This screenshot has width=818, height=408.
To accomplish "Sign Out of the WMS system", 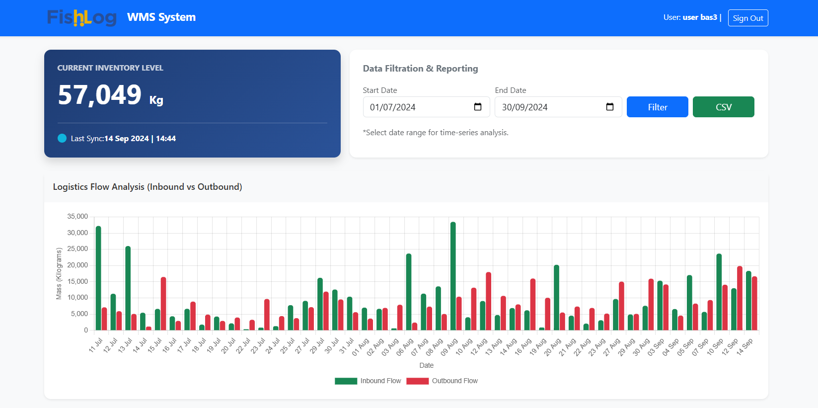I will (x=747, y=18).
